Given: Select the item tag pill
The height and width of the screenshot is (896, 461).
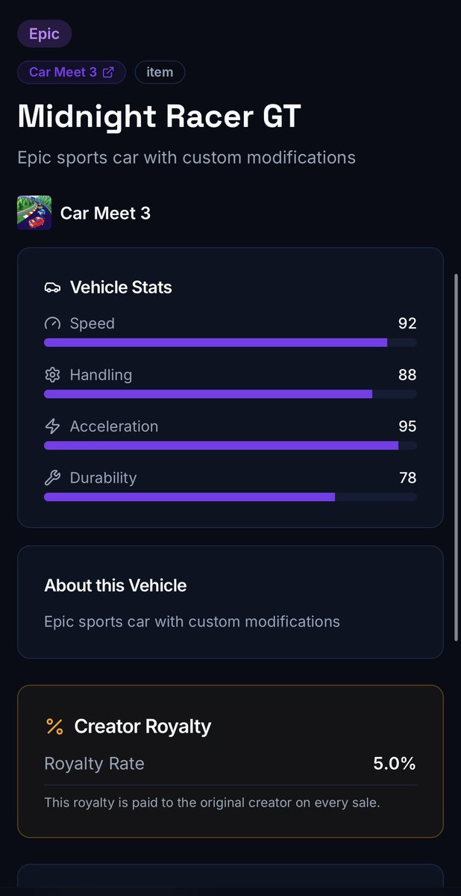Looking at the screenshot, I should 160,72.
